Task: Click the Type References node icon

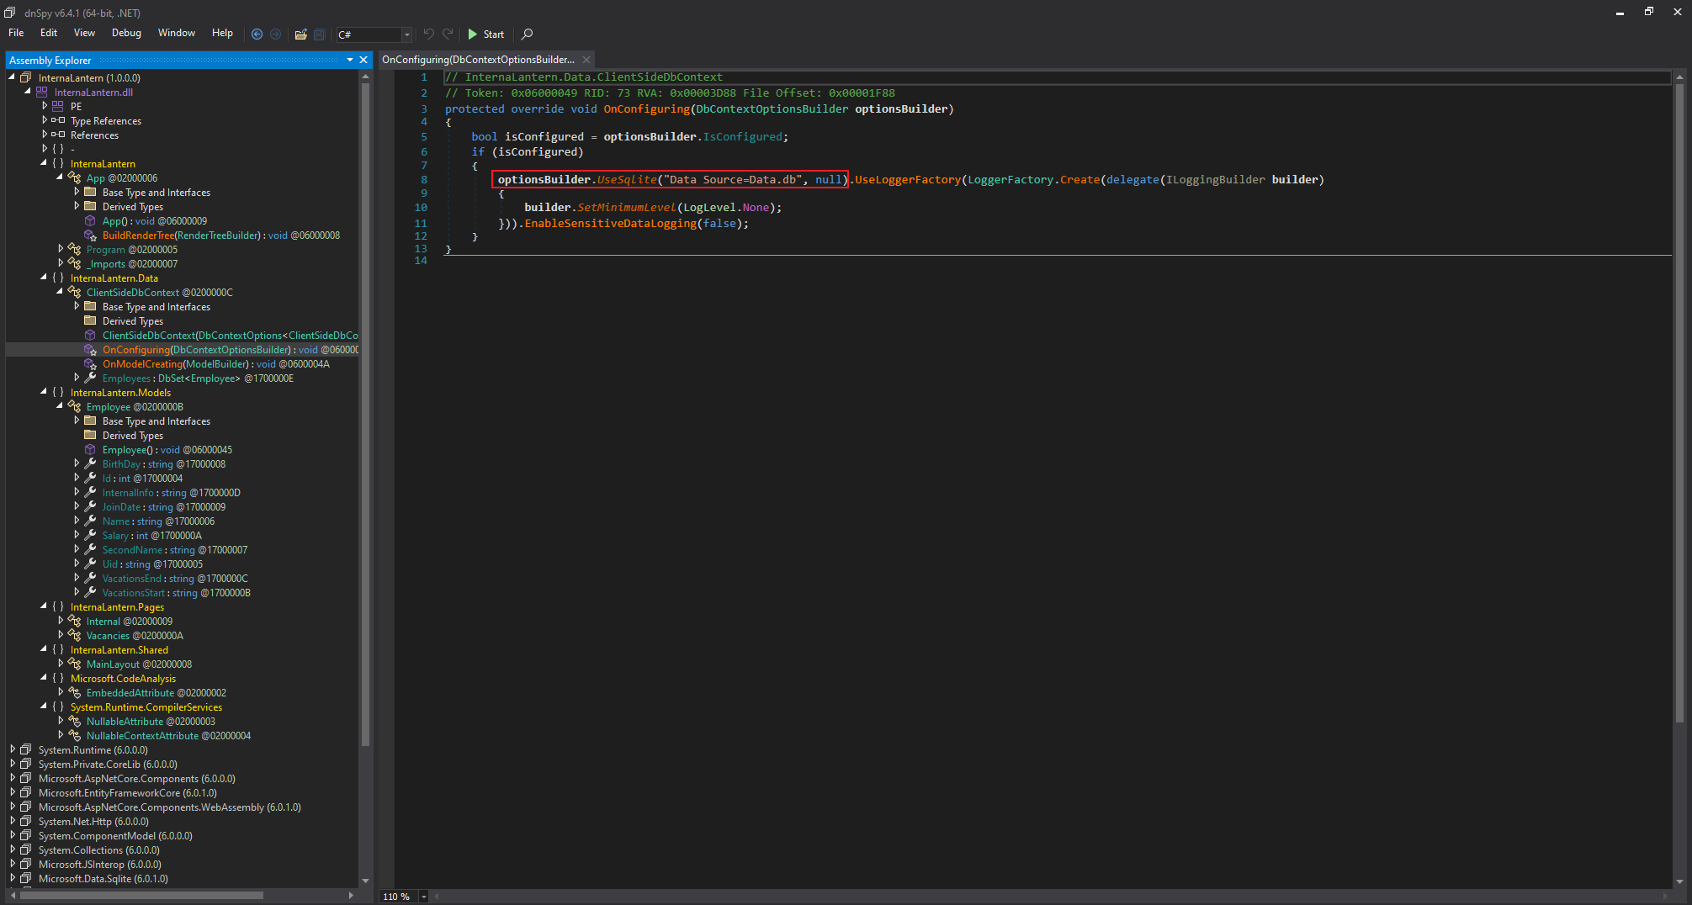Action: pos(58,120)
